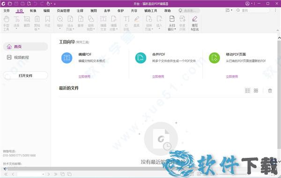281x178 pixels.
Task: Click the Reflow (重排) ribbon icon
Action: pos(81,22)
